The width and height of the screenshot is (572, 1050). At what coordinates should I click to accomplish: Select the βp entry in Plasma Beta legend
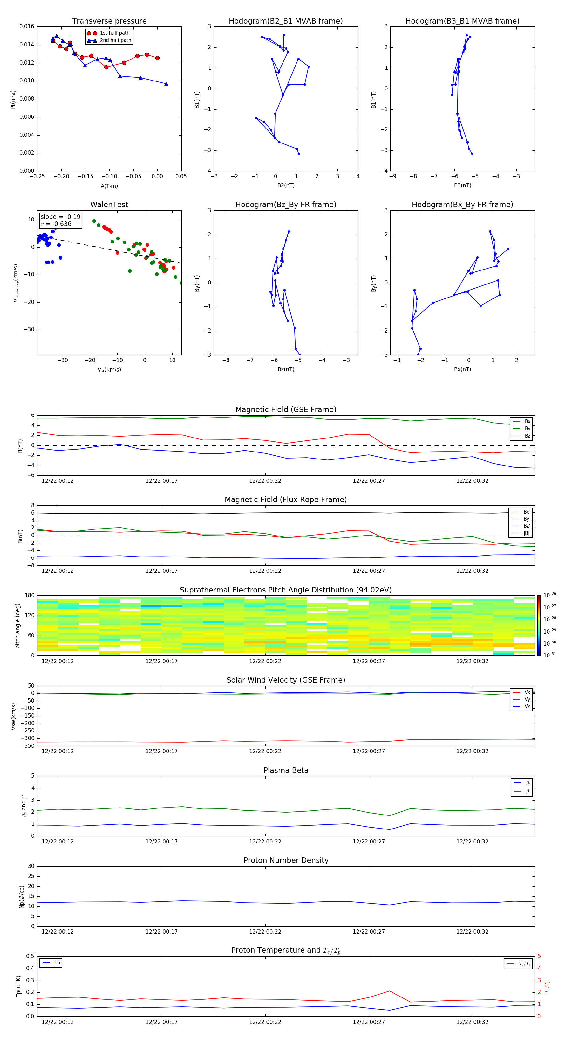(522, 783)
